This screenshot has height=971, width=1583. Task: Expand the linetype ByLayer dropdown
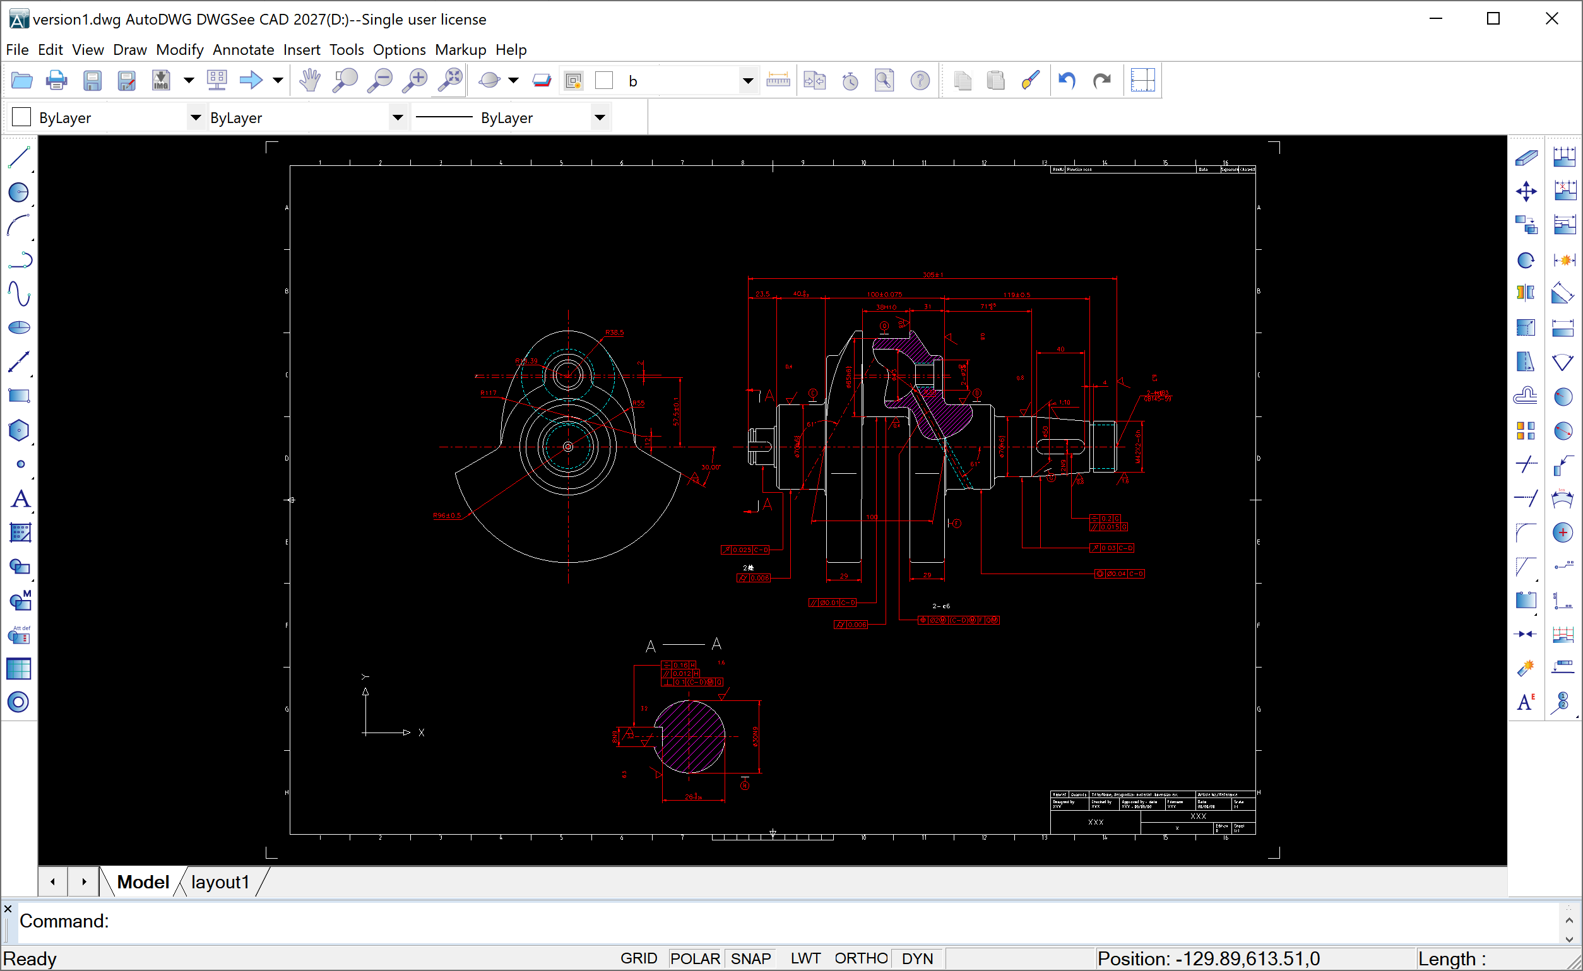point(398,117)
